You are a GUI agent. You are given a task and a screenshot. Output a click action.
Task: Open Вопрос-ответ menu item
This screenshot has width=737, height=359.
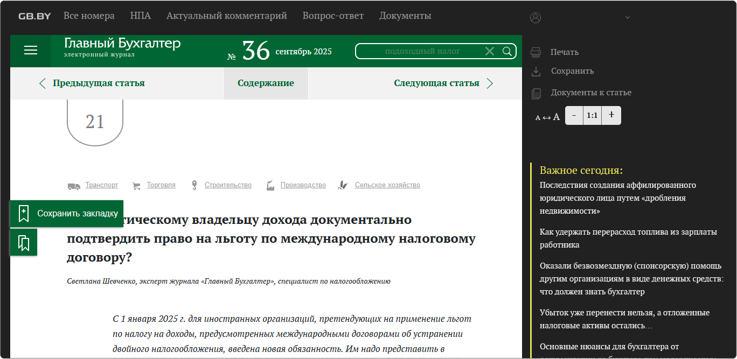click(x=333, y=16)
